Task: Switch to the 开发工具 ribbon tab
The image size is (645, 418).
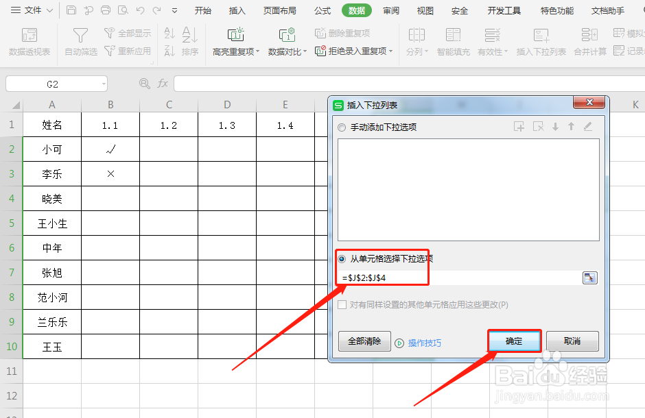Action: click(504, 11)
